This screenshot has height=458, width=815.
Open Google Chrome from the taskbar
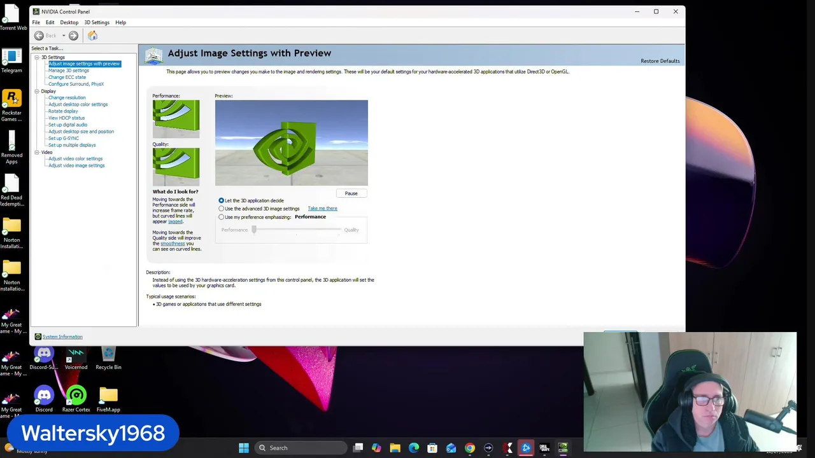(470, 448)
